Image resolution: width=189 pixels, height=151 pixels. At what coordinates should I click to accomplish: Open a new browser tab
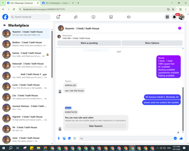78,3
